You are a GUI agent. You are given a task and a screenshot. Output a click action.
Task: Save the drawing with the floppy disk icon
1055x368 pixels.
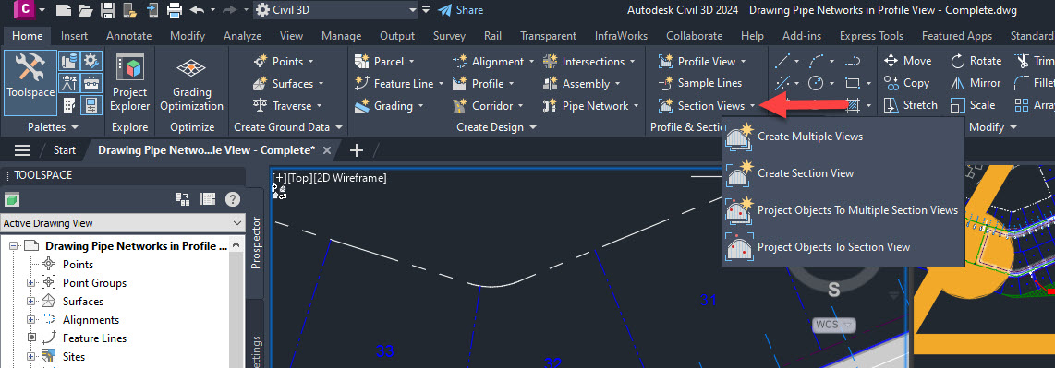(108, 10)
